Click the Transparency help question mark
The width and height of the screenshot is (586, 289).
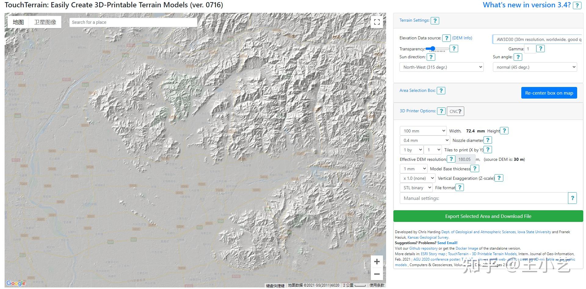point(454,49)
